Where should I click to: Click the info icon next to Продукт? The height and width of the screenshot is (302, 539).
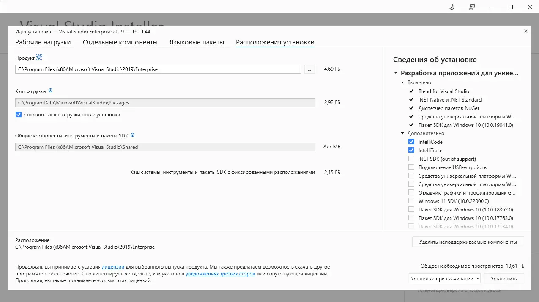39,57
